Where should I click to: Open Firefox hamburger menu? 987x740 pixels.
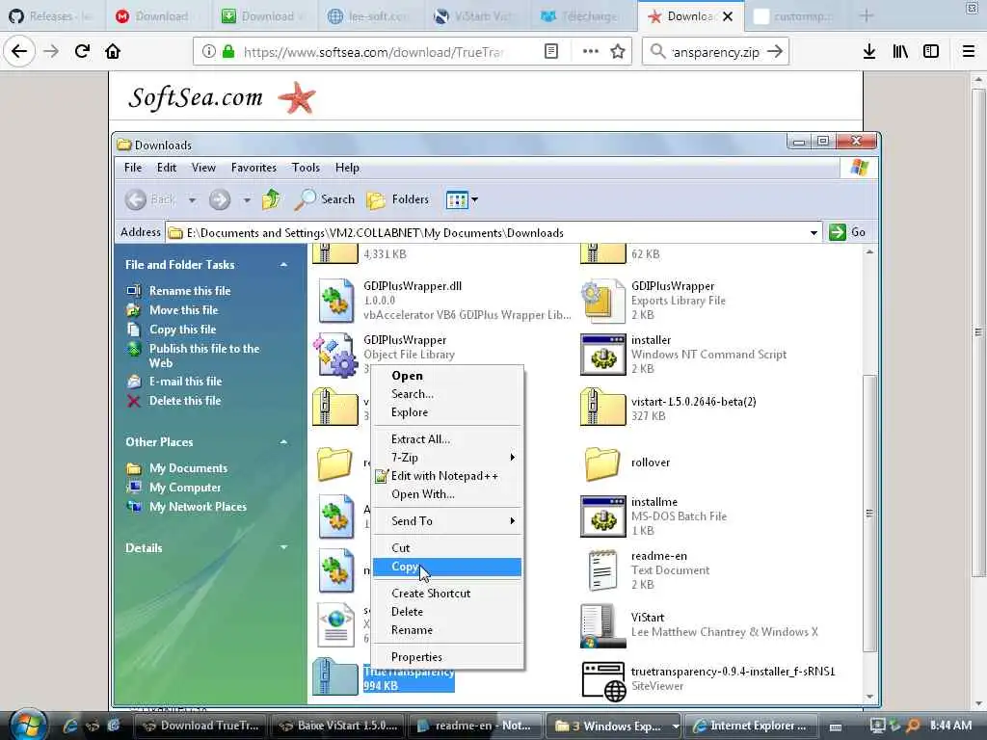coord(969,52)
